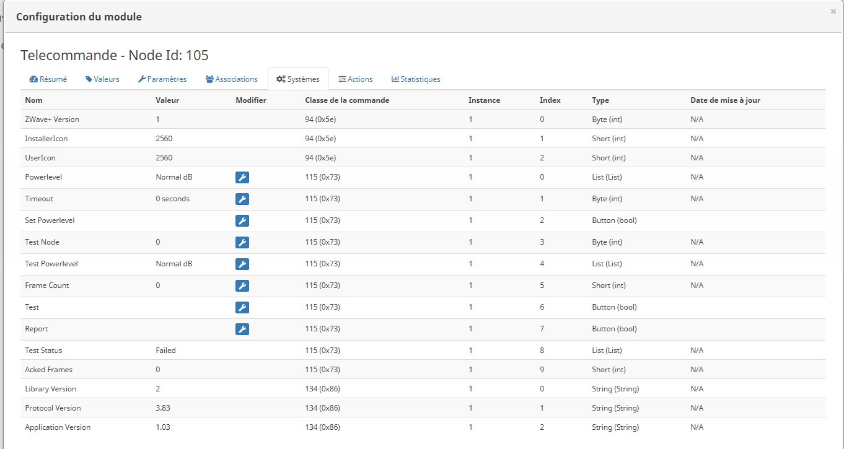
Task: Click the Application Version row name
Action: 58,427
